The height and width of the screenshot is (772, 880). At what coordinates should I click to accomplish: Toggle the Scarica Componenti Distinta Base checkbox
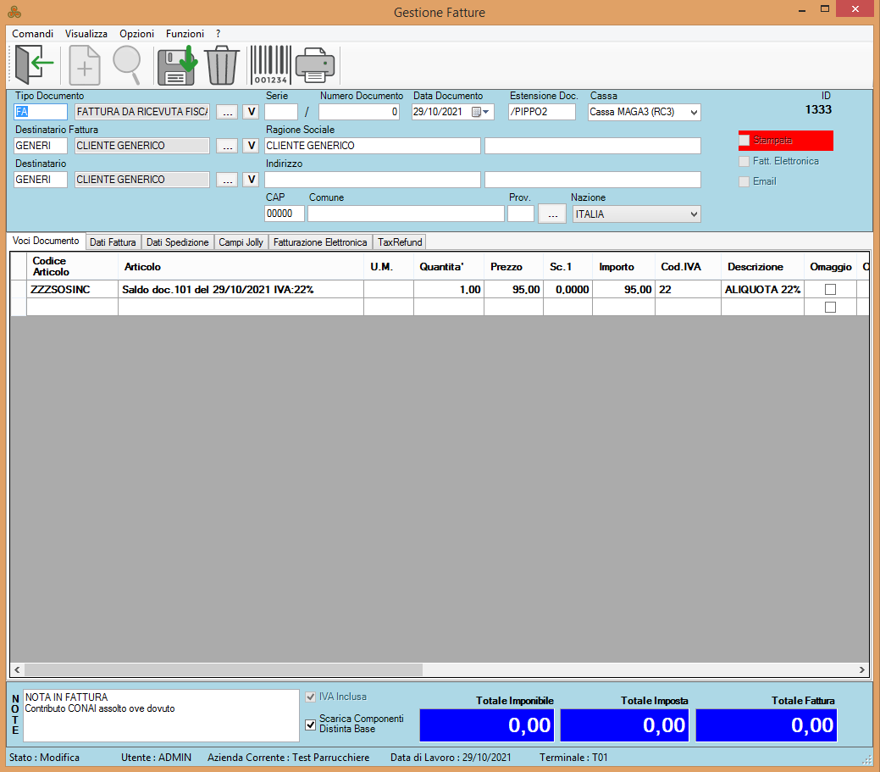pos(311,725)
